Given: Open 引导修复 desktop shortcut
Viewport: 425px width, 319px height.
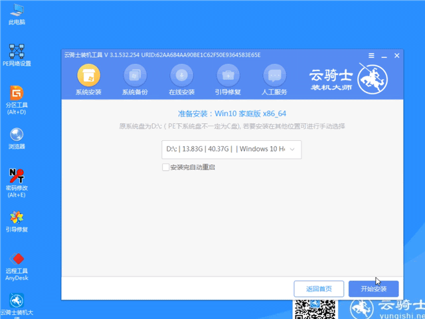Looking at the screenshot, I should coord(17,222).
